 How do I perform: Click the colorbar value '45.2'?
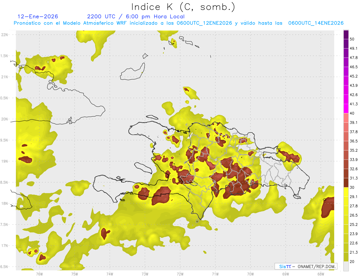(354, 76)
